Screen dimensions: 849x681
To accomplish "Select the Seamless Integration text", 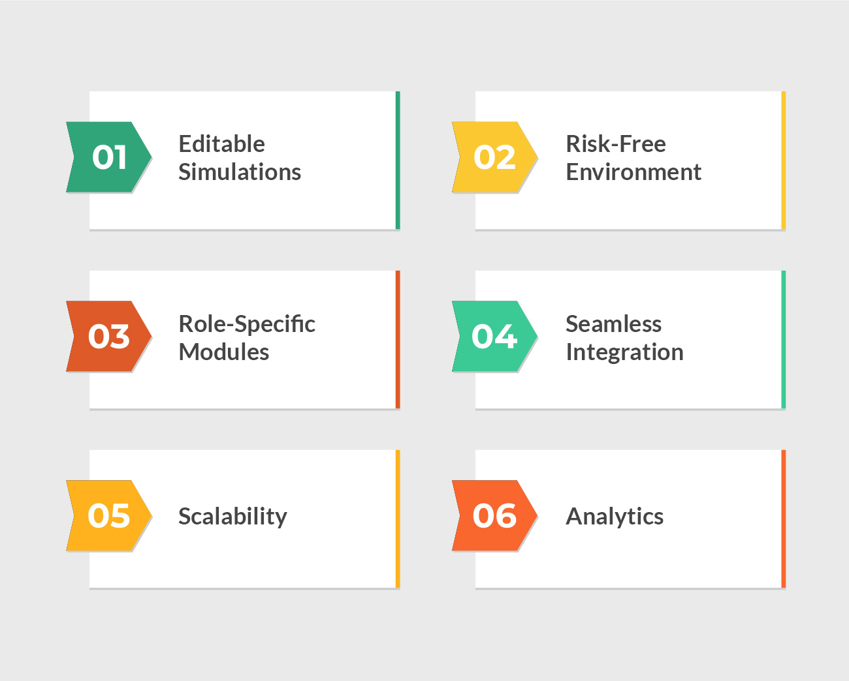I will pyautogui.click(x=624, y=337).
